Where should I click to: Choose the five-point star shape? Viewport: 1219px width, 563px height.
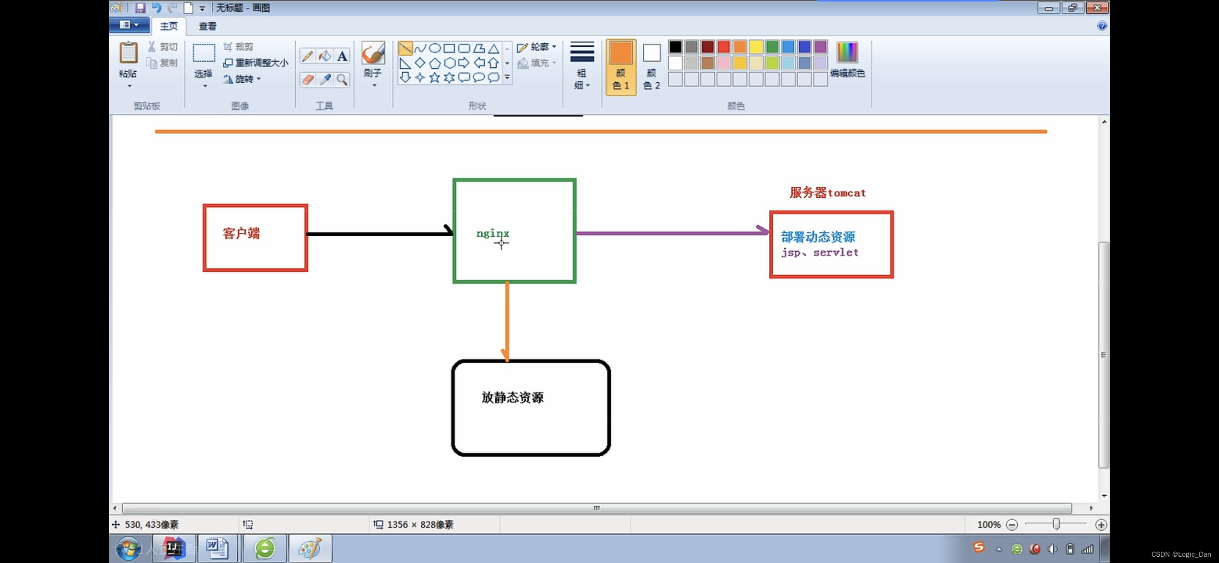coord(434,77)
